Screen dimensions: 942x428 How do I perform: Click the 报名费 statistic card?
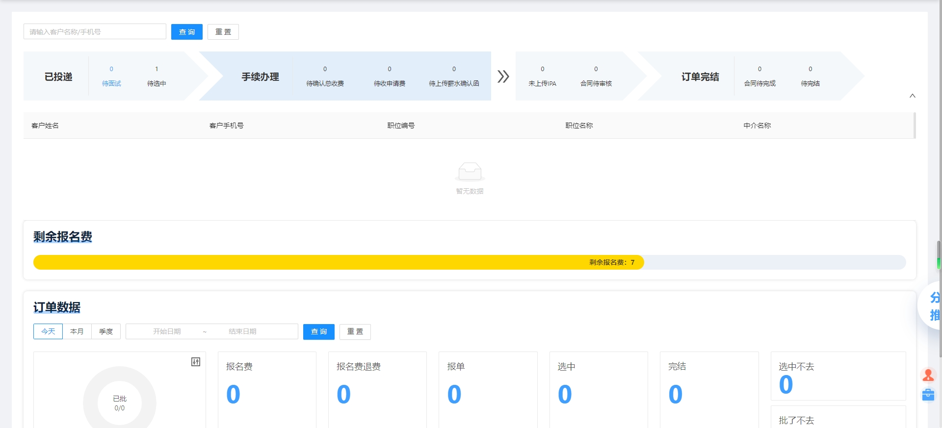[267, 390]
